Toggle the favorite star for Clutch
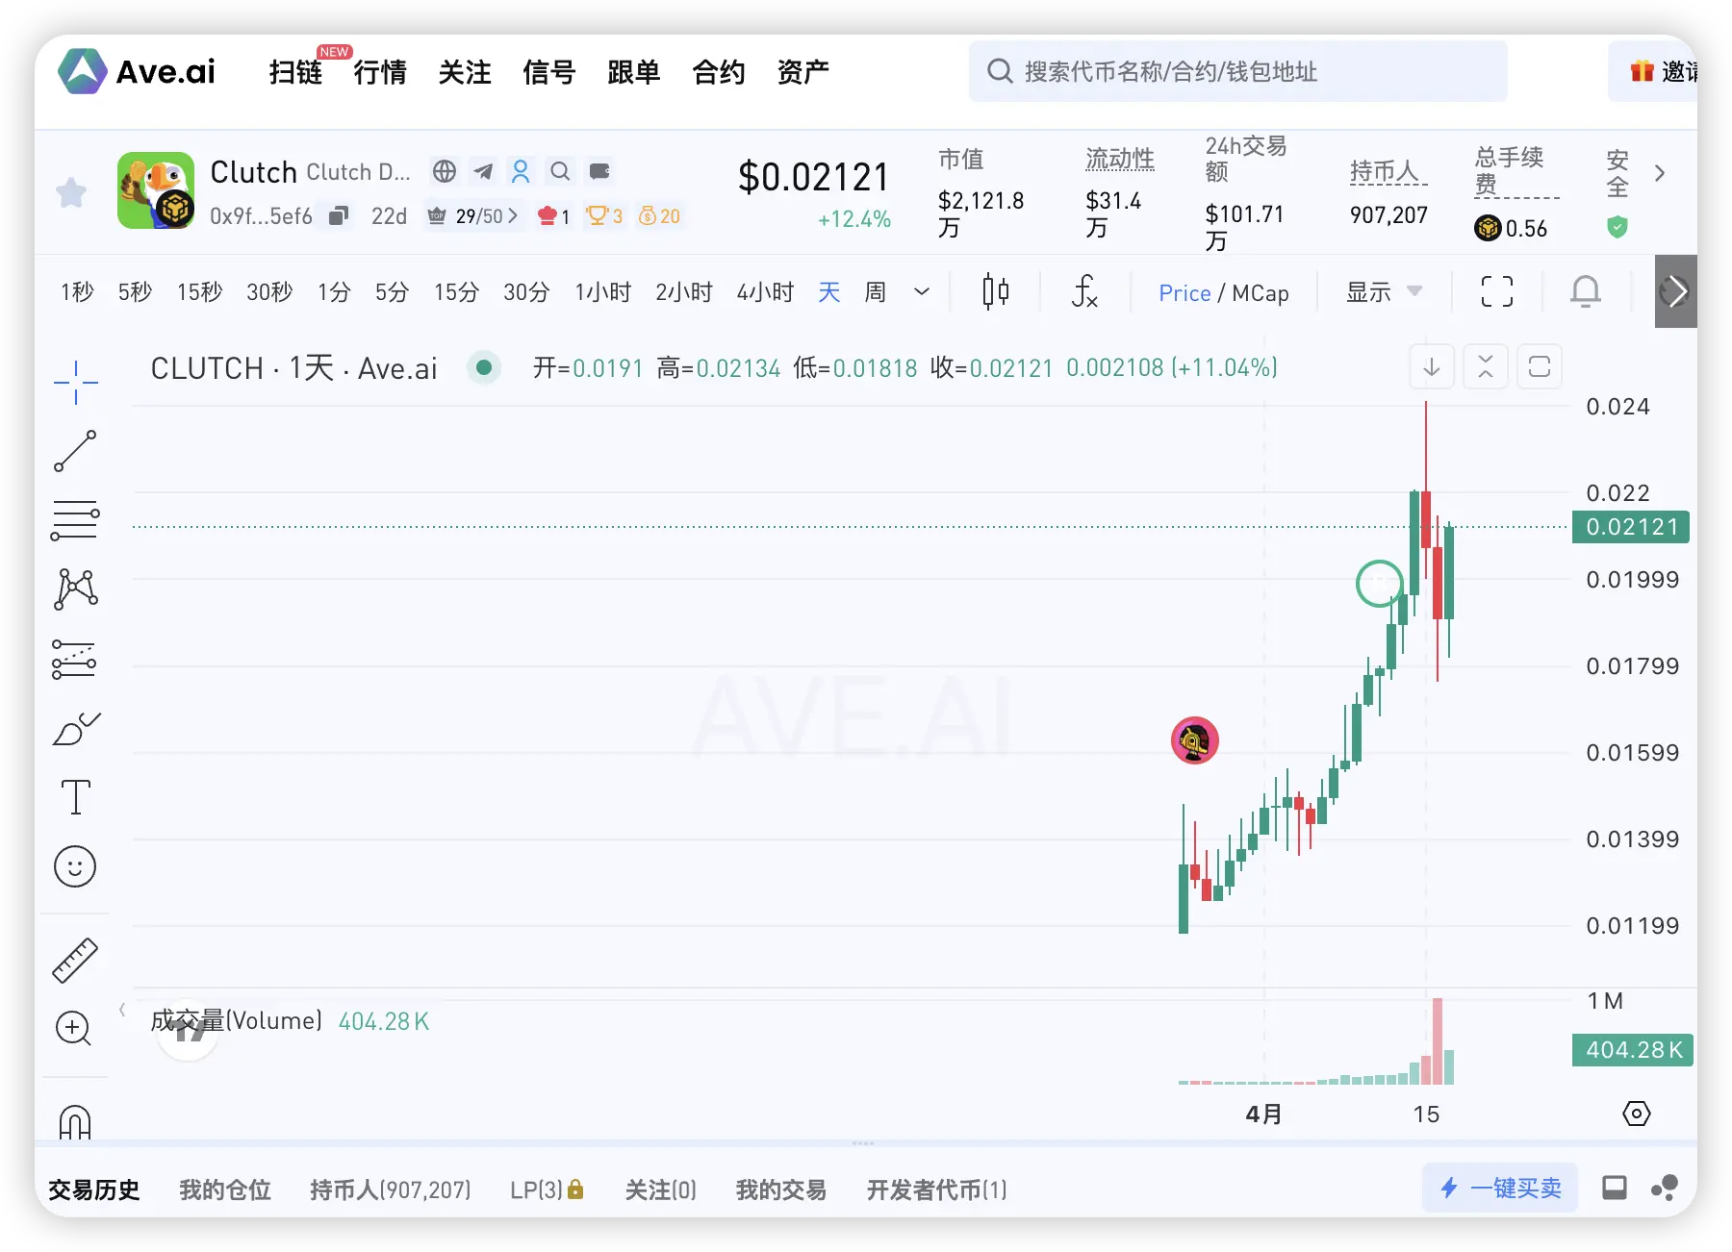Screen dimensions: 1732x1252 tap(71, 192)
